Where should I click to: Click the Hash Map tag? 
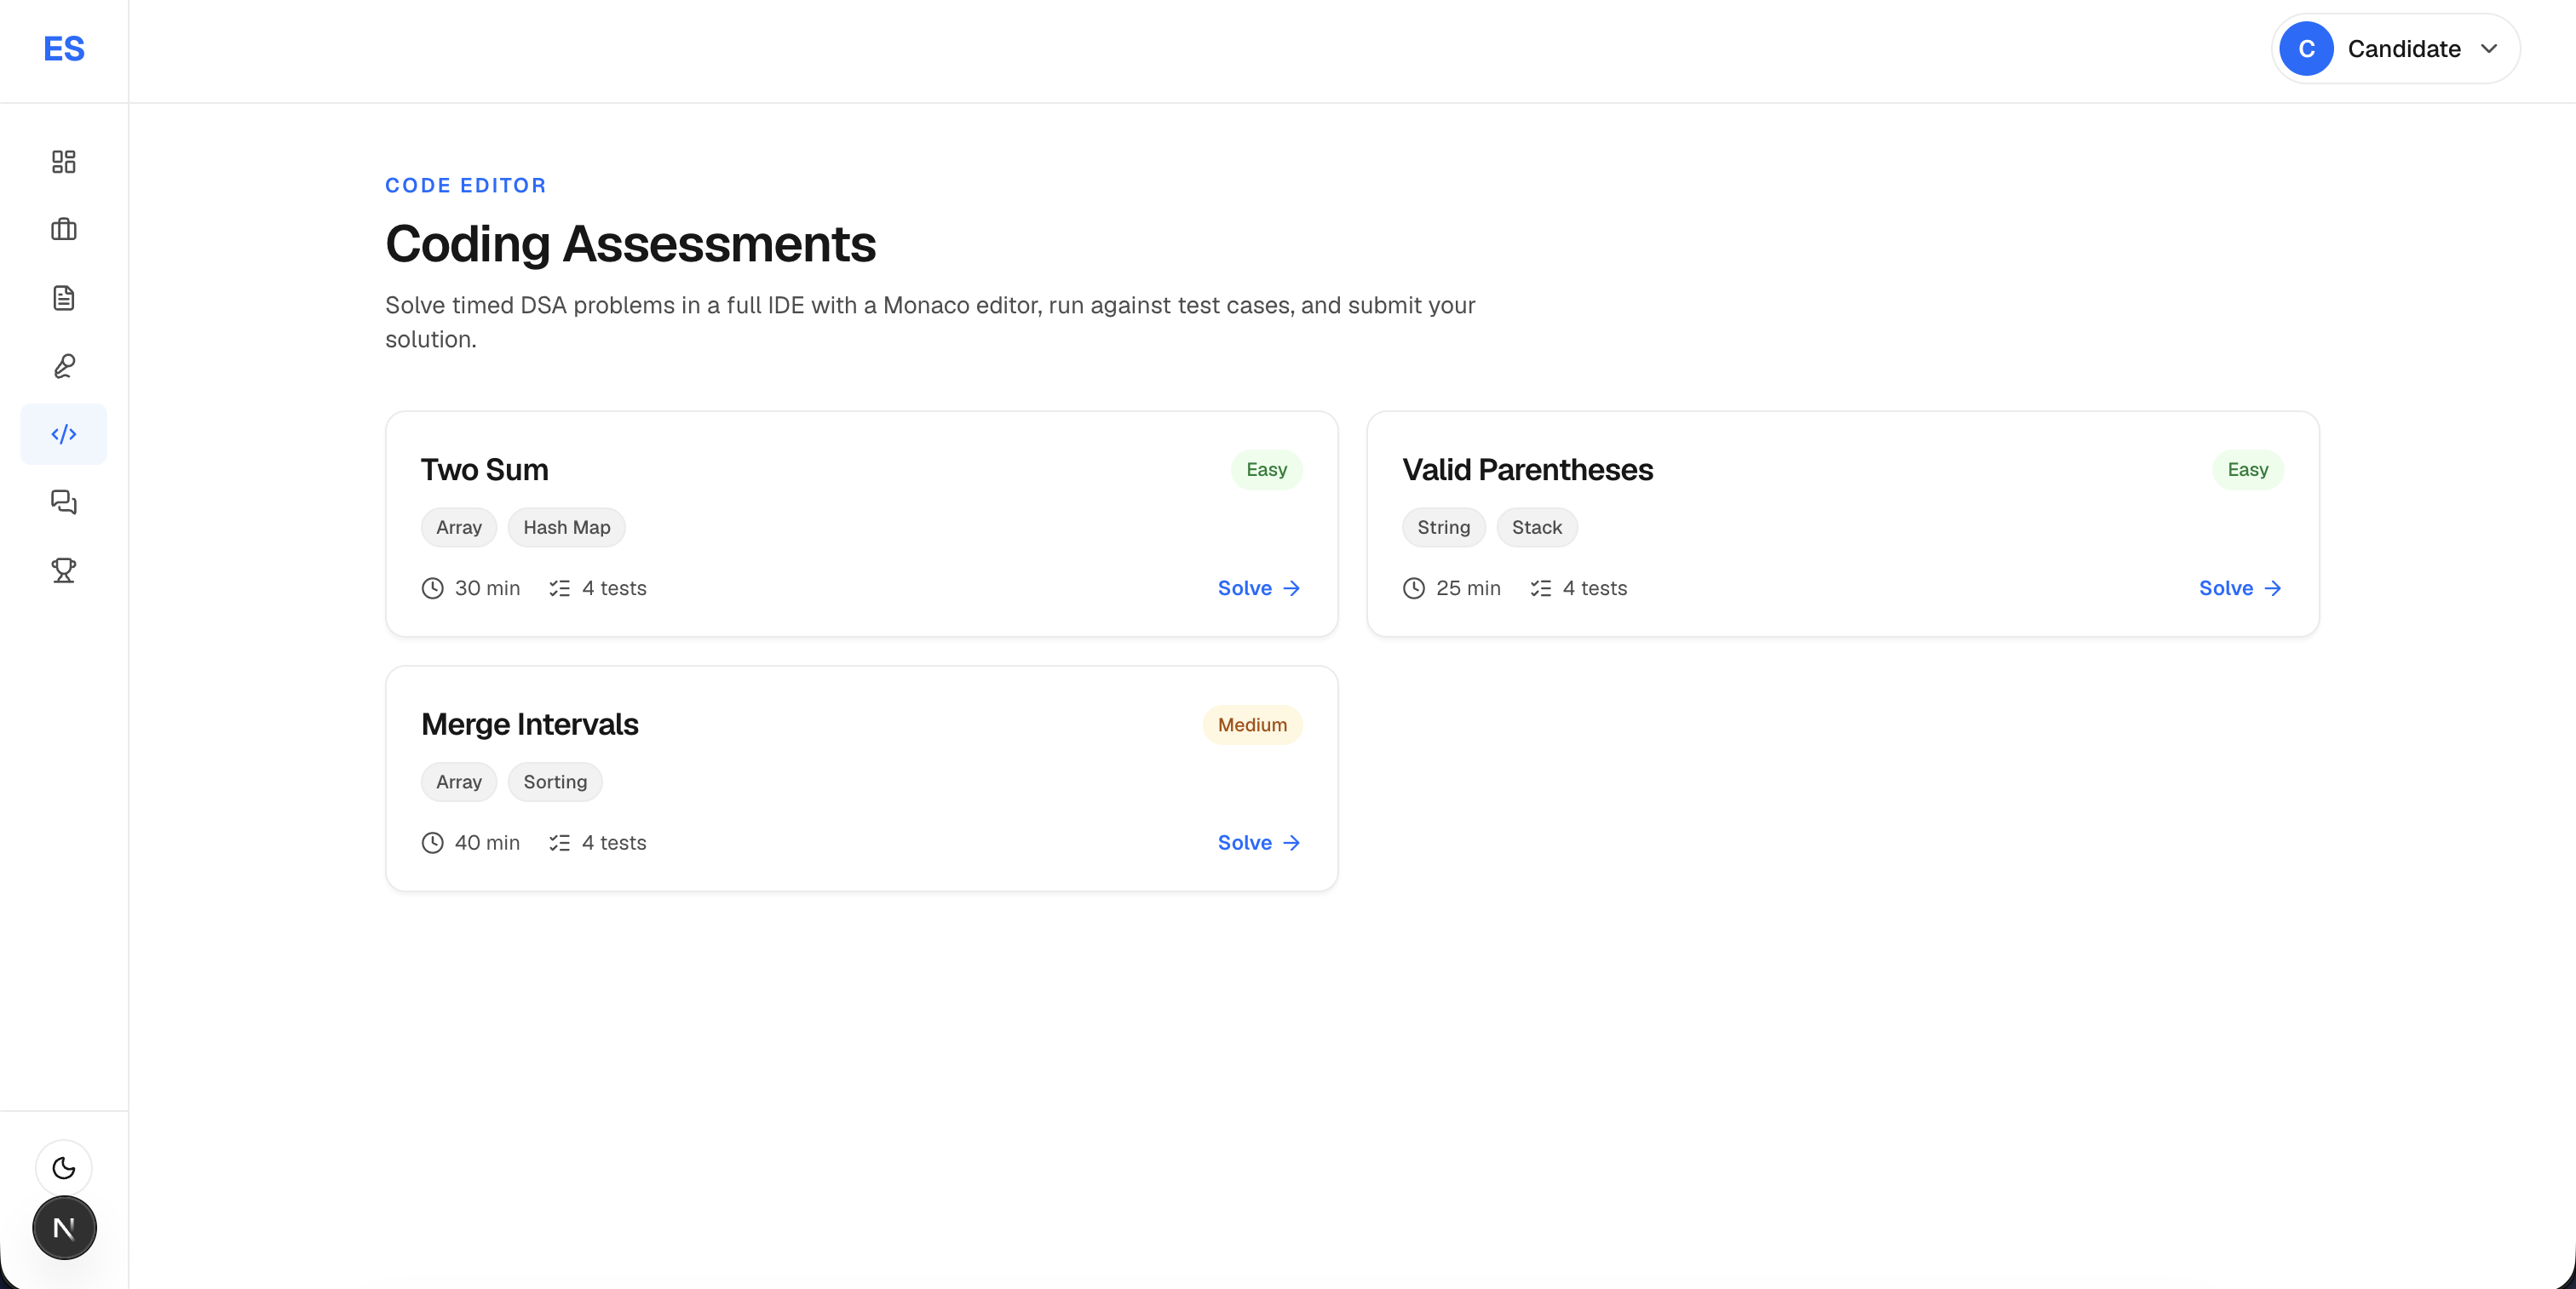click(x=566, y=528)
